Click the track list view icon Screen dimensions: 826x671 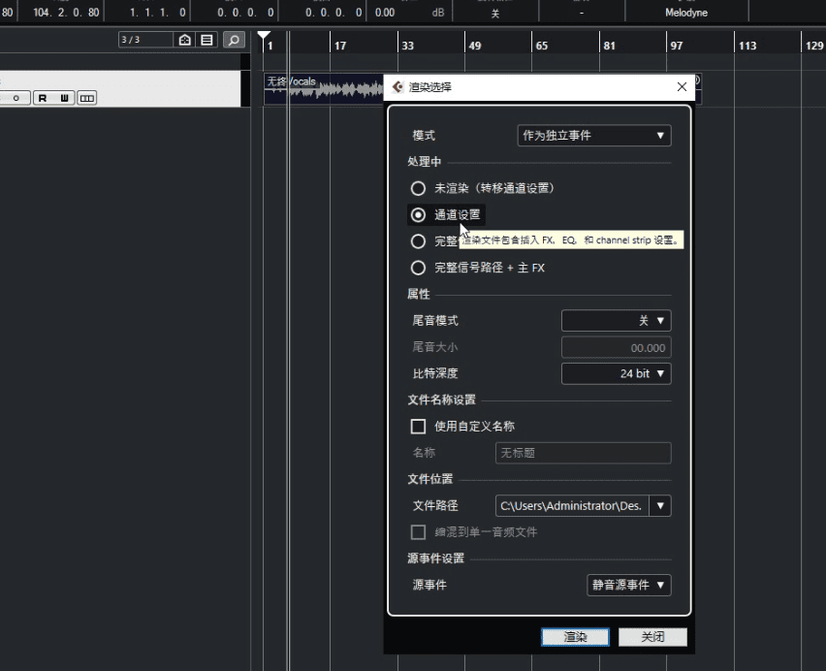206,40
